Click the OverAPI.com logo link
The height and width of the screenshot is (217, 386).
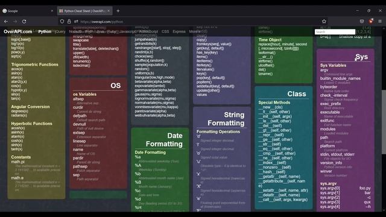tap(17, 31)
